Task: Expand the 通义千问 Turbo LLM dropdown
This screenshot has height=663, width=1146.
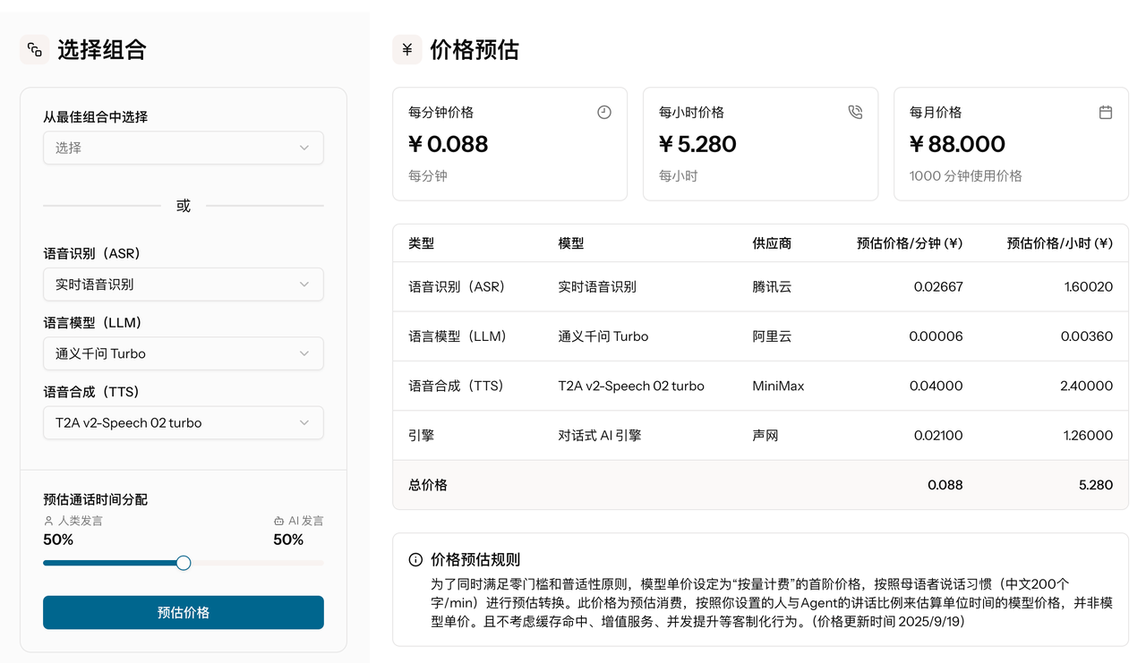Action: coord(183,353)
